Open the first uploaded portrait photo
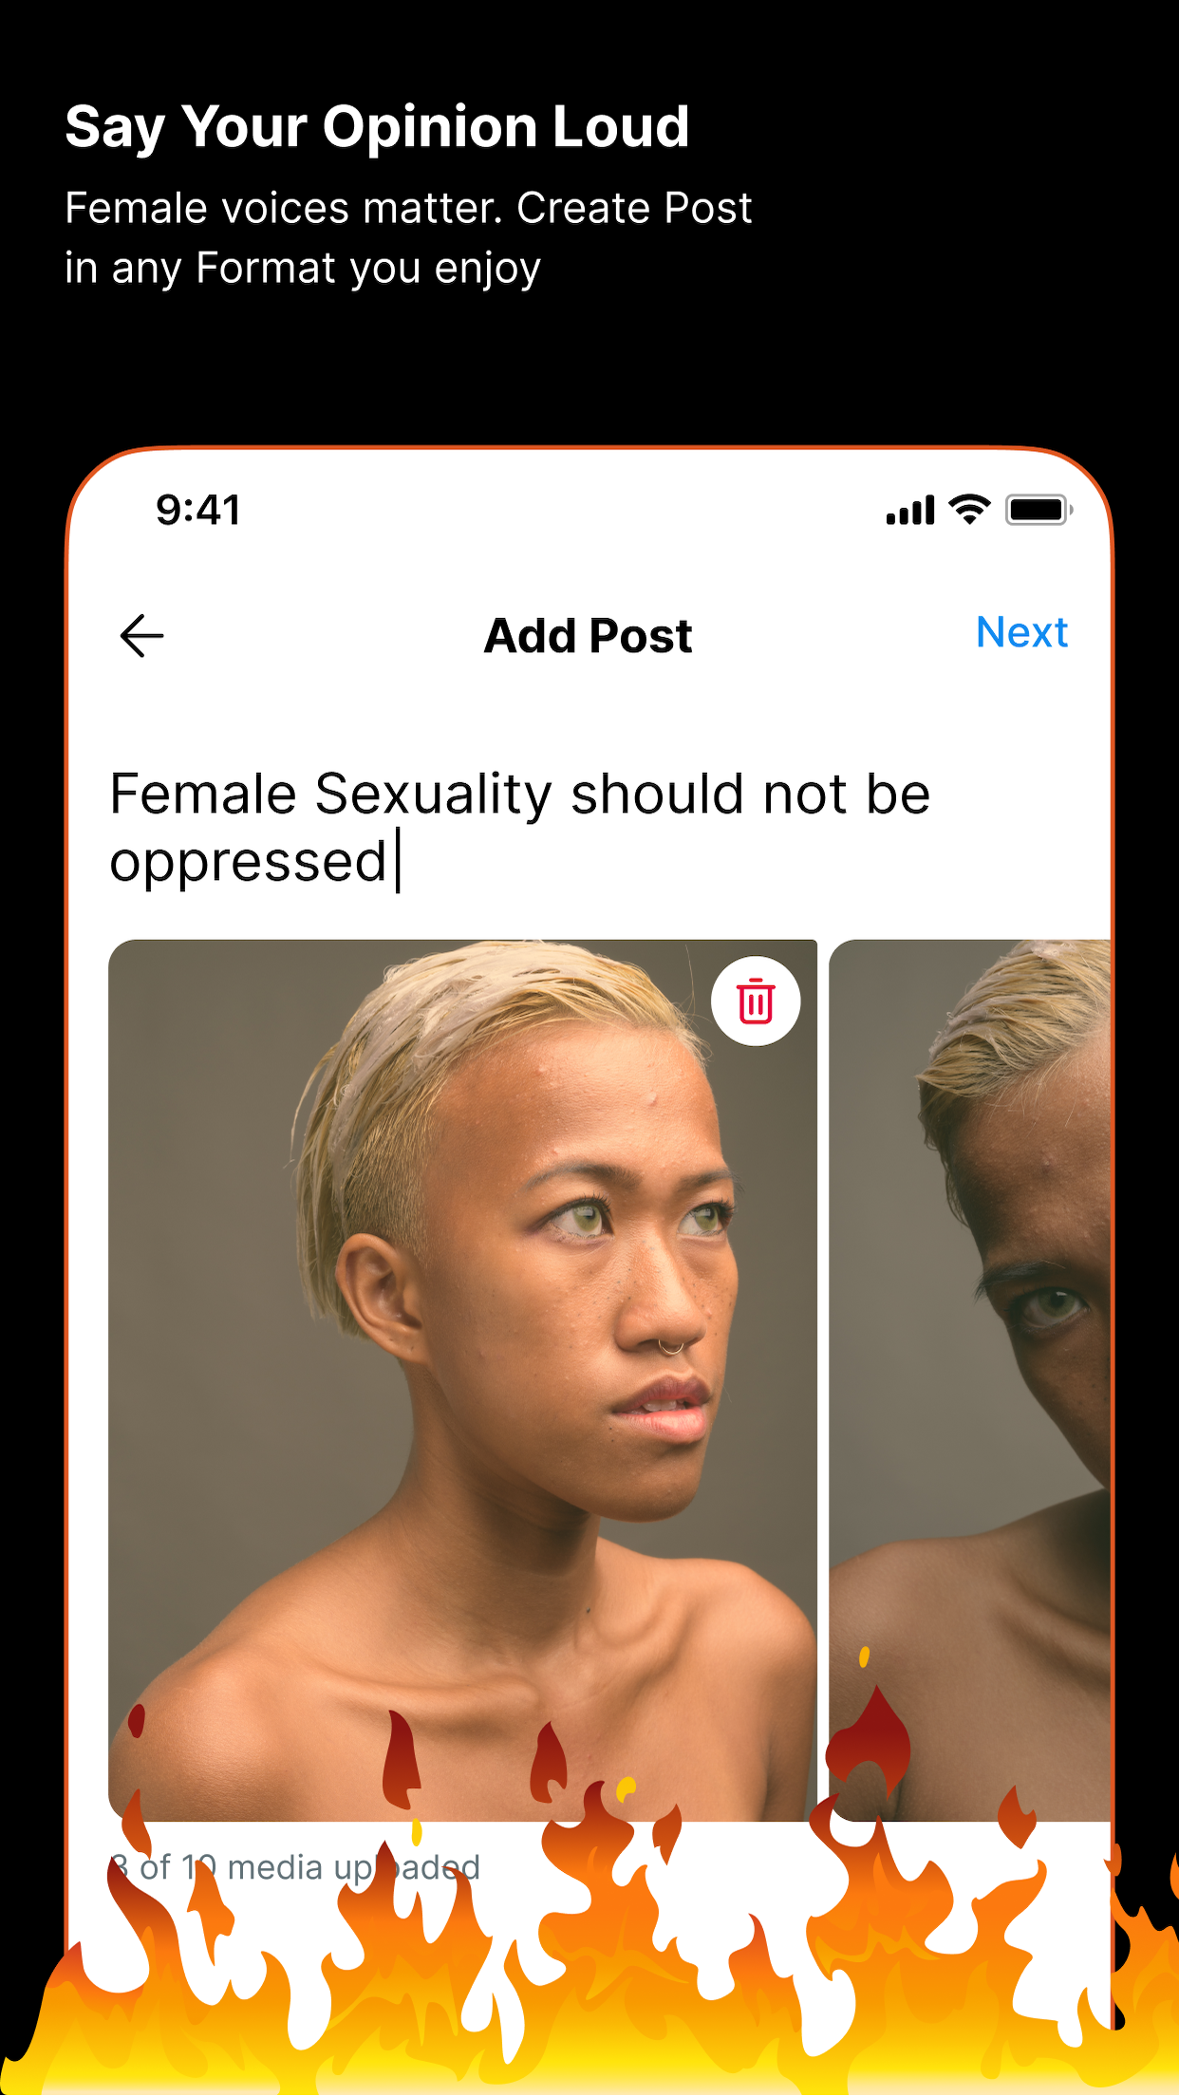Screen dimensions: 1179x2096 tap(462, 1379)
